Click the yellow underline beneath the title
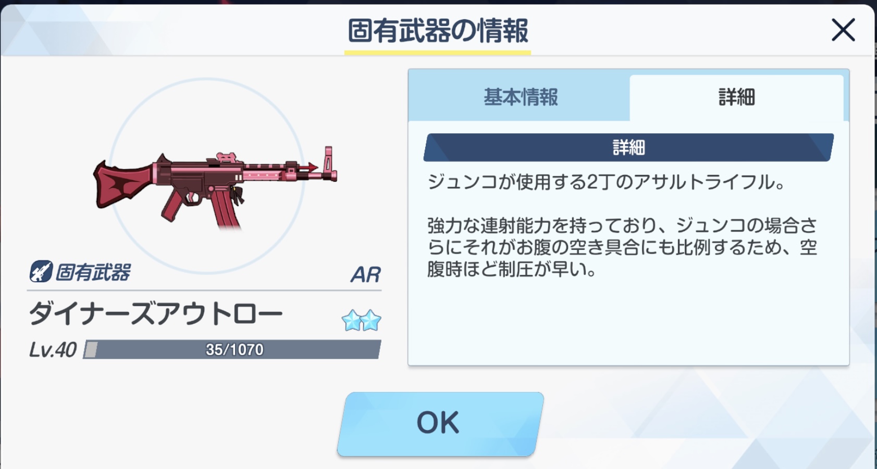Image resolution: width=877 pixels, height=469 pixels. [x=438, y=53]
